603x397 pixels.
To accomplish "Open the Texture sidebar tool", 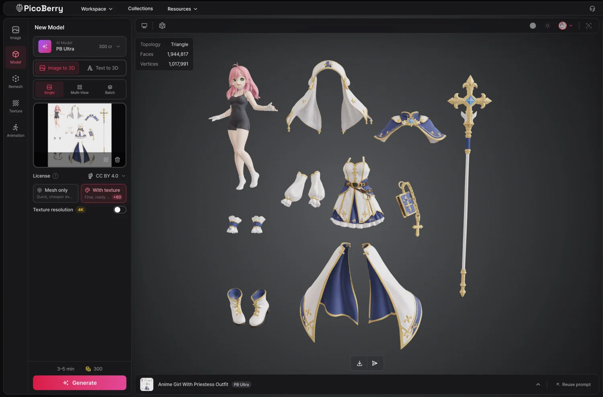I will point(16,106).
